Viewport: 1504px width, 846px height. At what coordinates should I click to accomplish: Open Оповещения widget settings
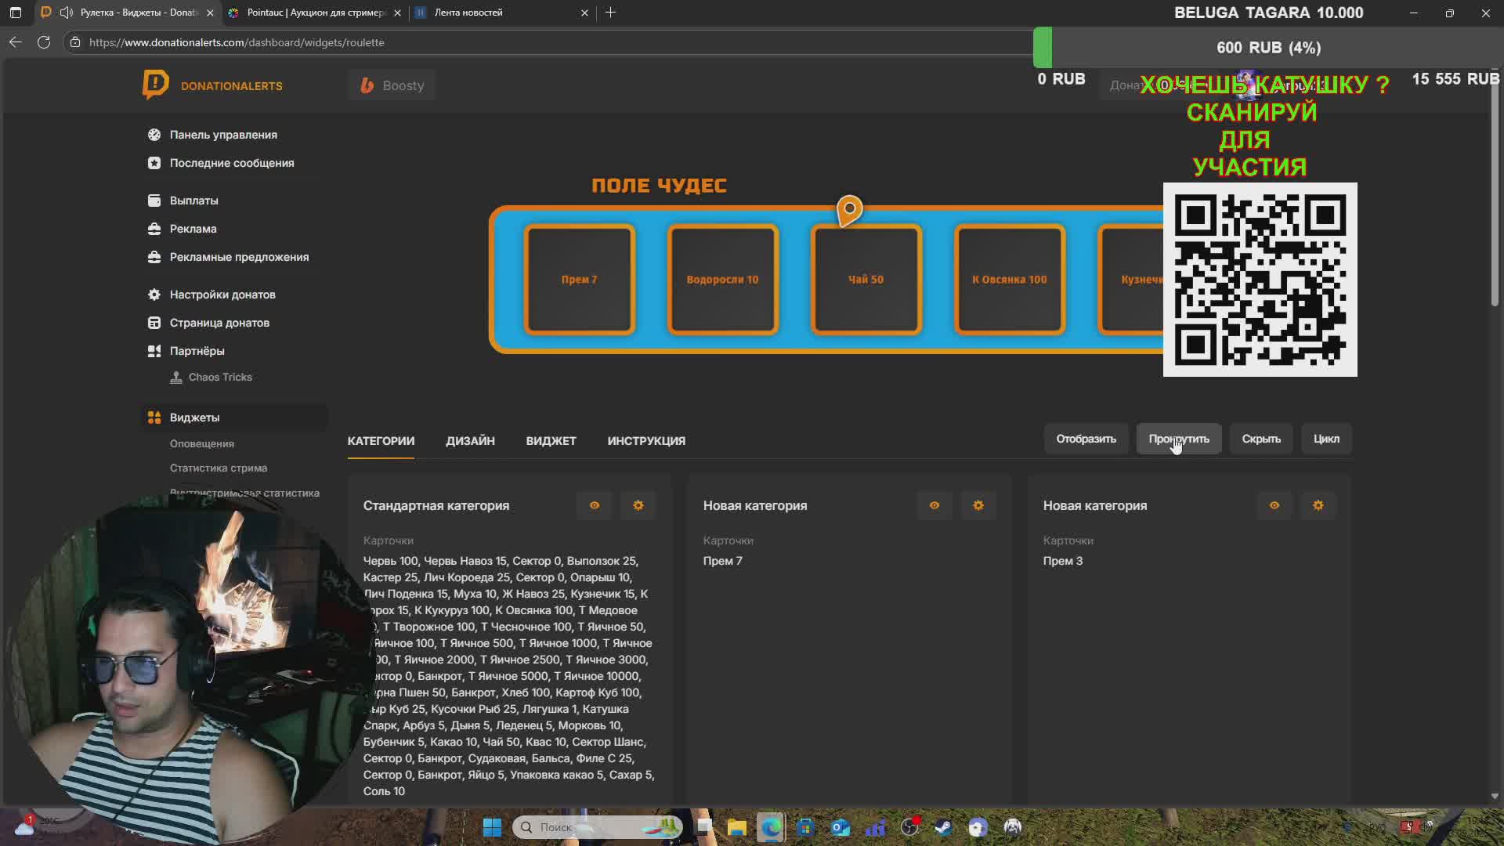tap(202, 443)
